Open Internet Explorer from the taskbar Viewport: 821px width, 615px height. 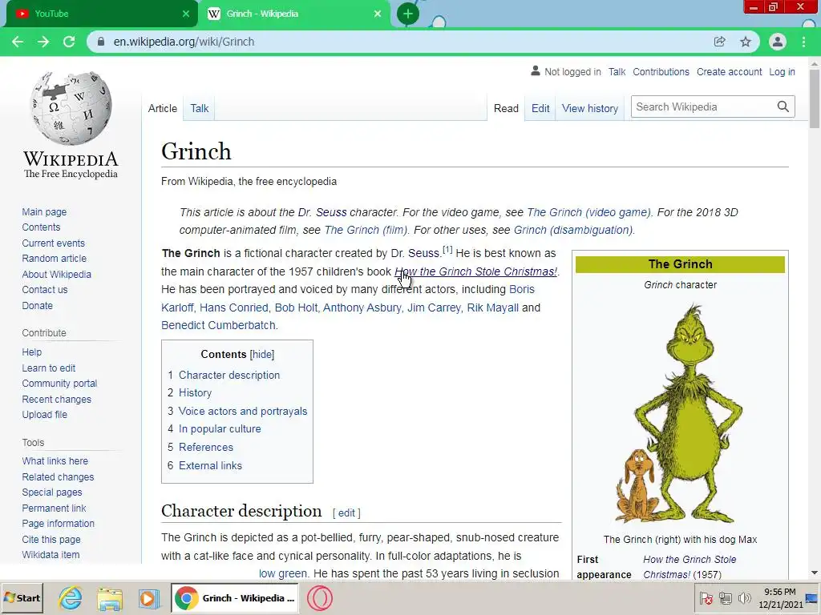click(71, 597)
